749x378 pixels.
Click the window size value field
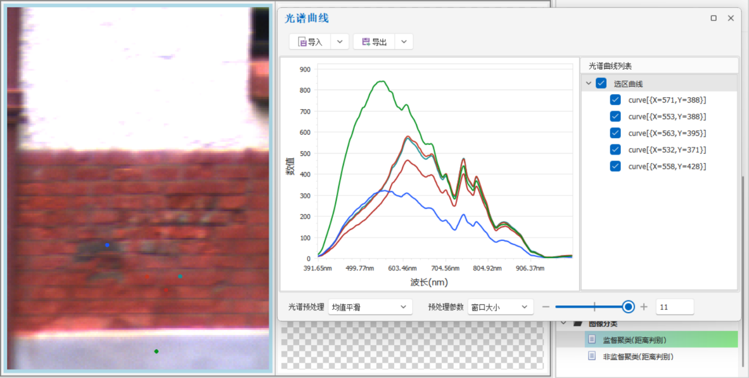[x=675, y=307]
